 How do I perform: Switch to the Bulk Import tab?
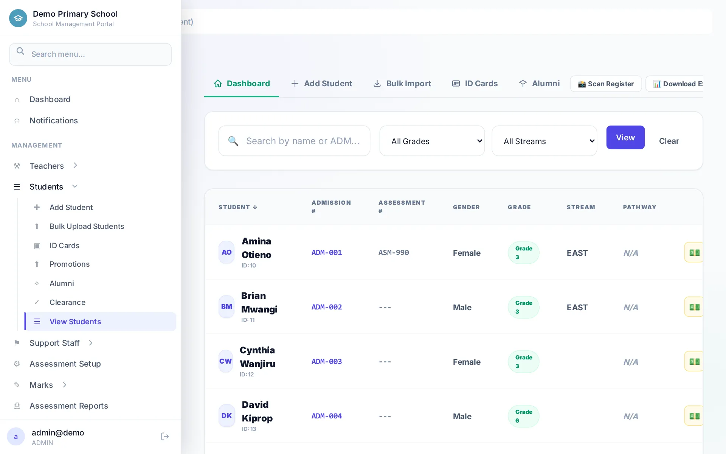click(402, 84)
